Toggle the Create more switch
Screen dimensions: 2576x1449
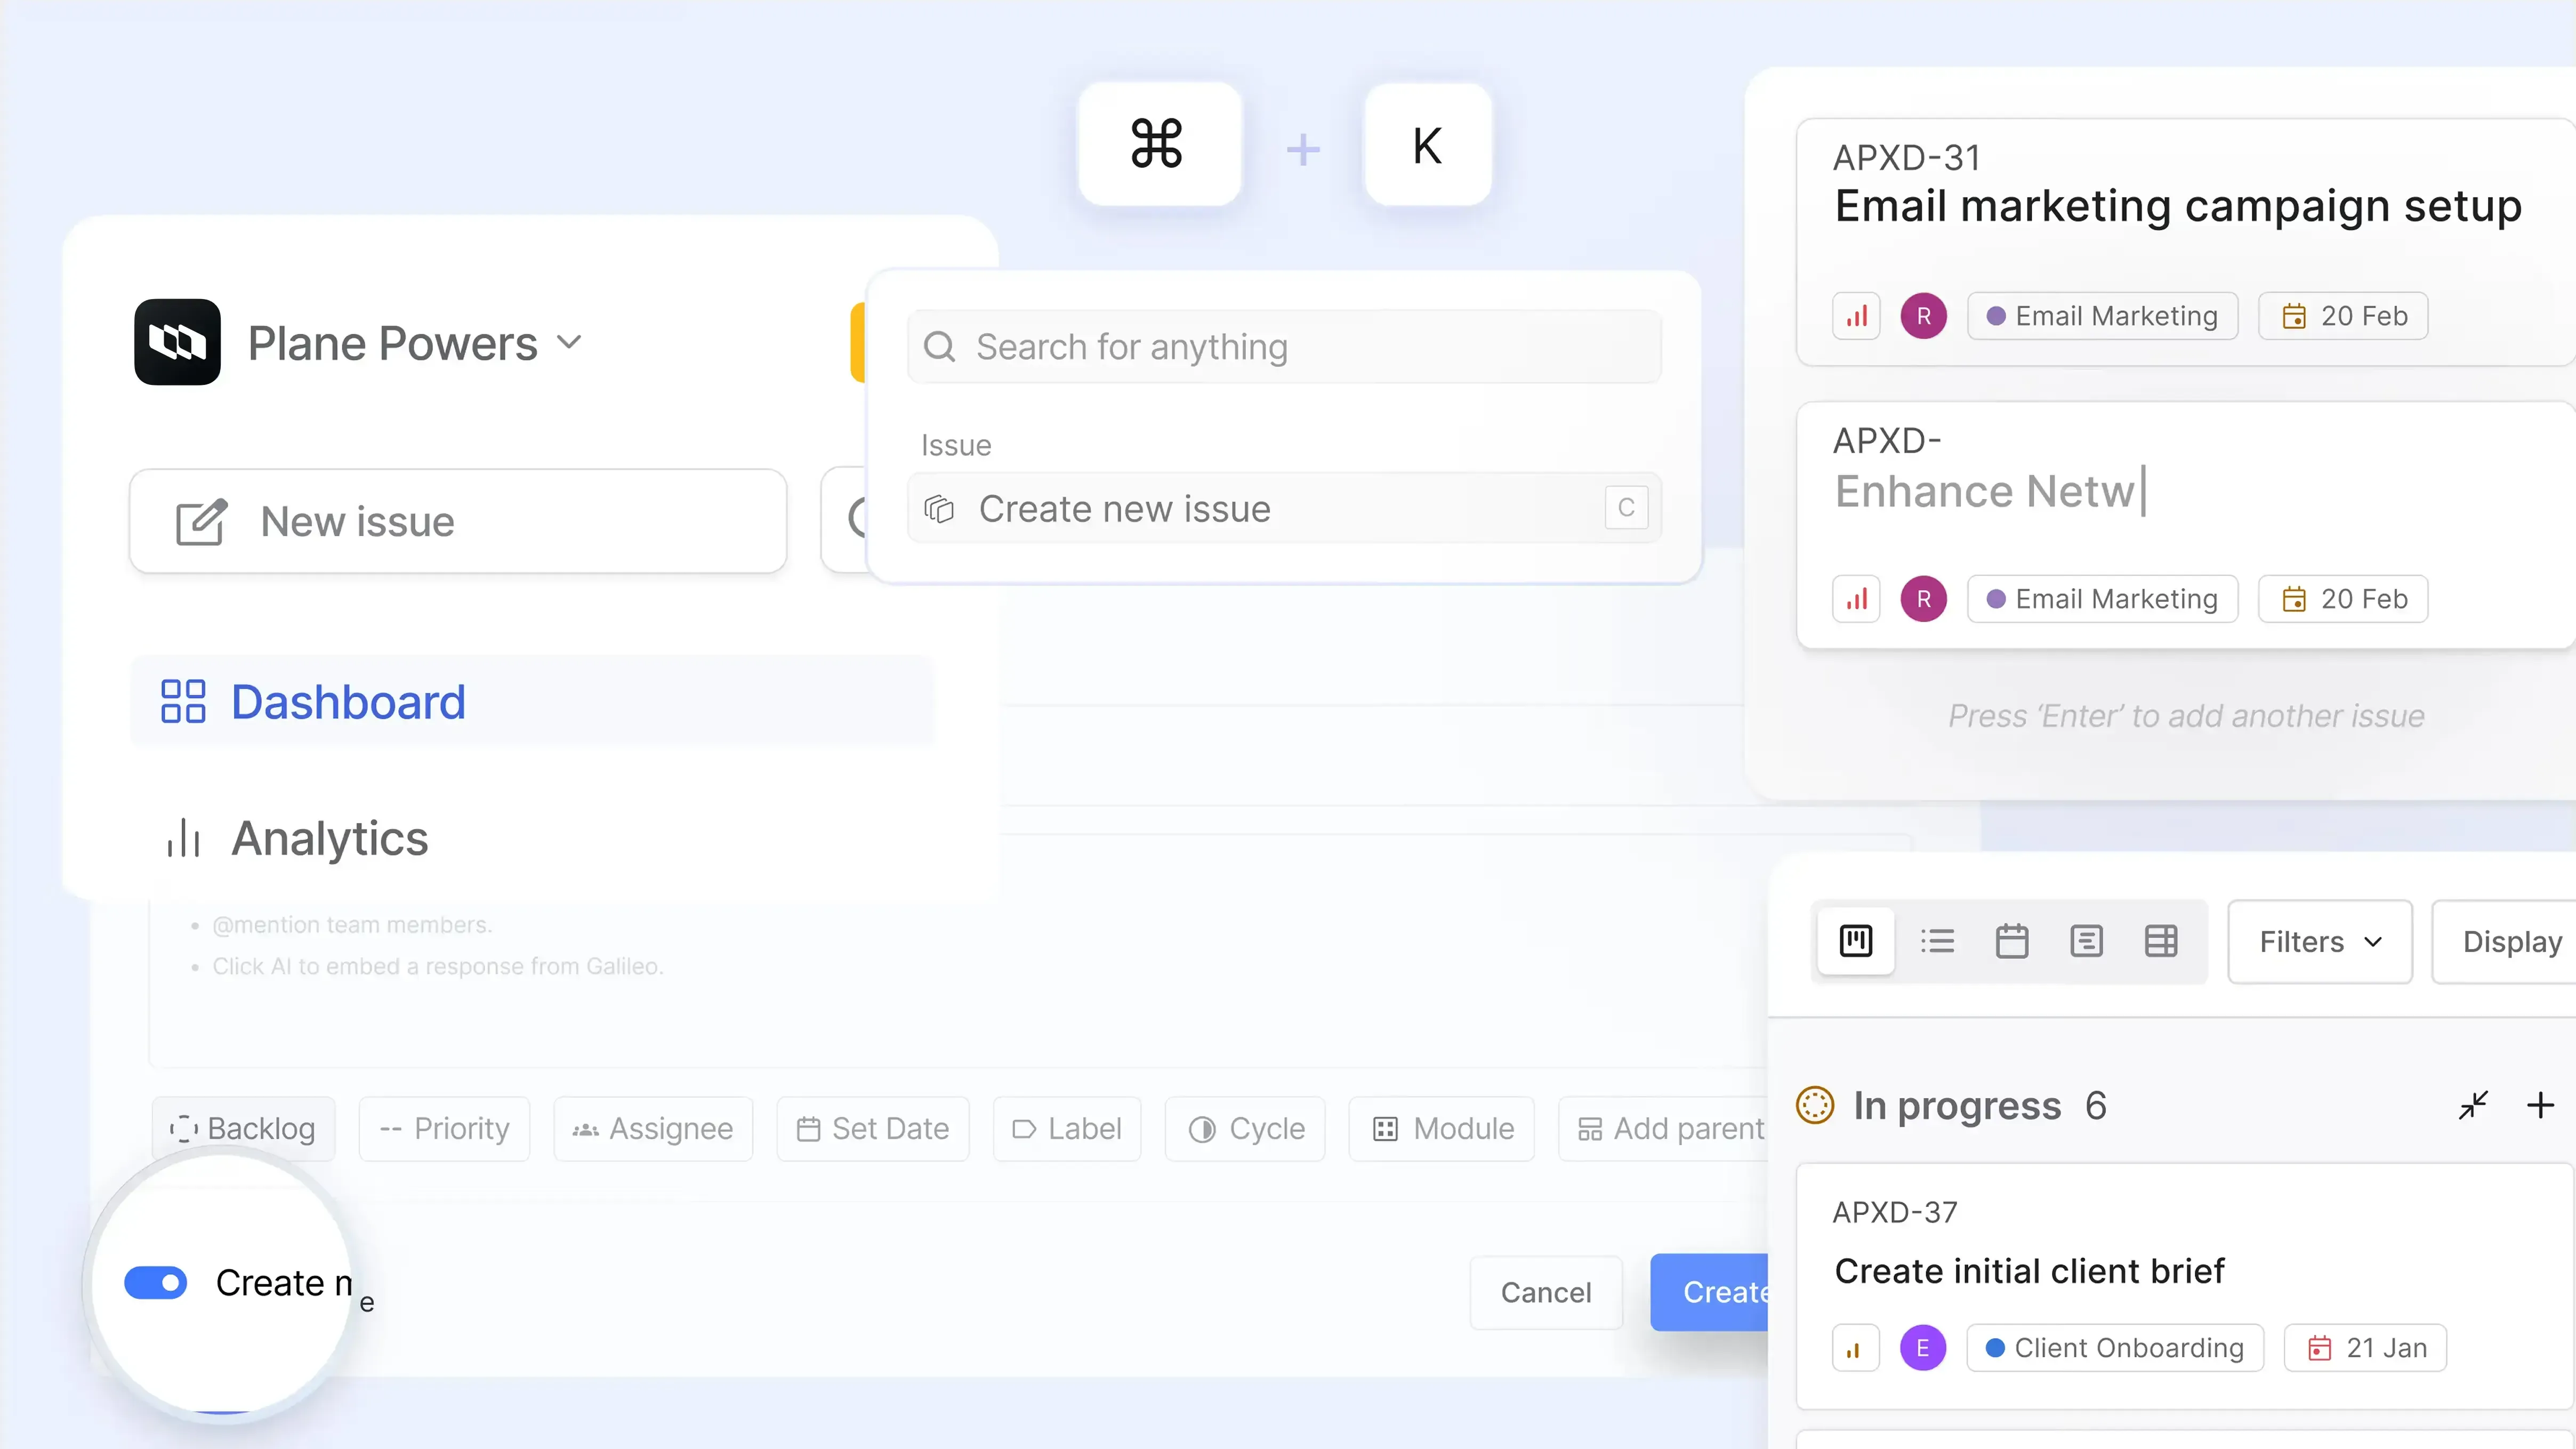click(x=156, y=1283)
